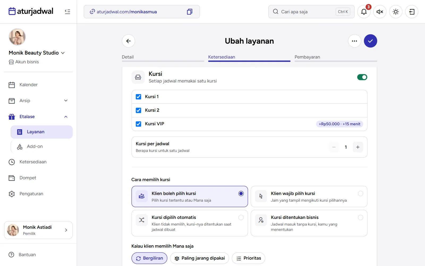This screenshot has width=425, height=266.
Task: Switch theme with the sun icon
Action: [x=396, y=12]
